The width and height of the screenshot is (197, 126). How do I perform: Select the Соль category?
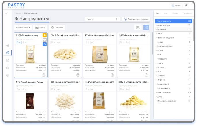point(173,55)
